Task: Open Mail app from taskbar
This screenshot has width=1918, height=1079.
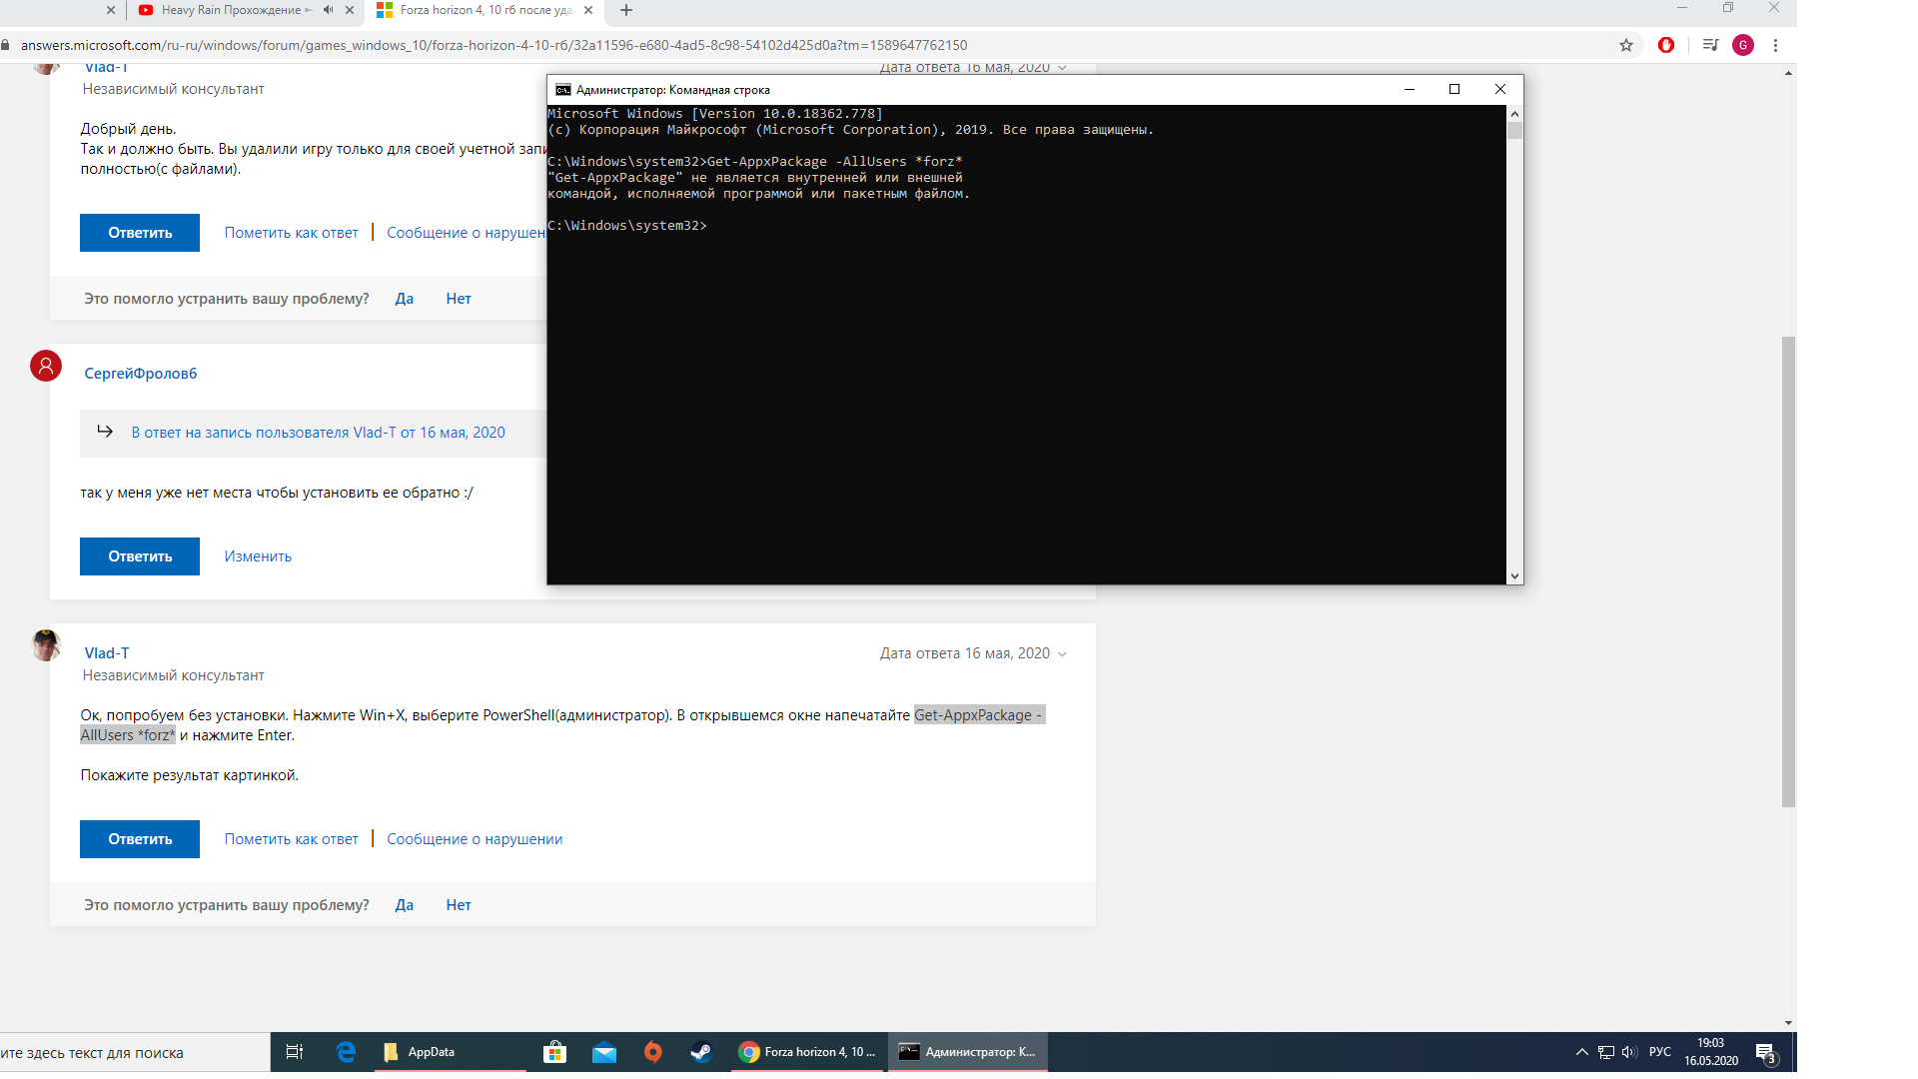Action: click(x=603, y=1052)
